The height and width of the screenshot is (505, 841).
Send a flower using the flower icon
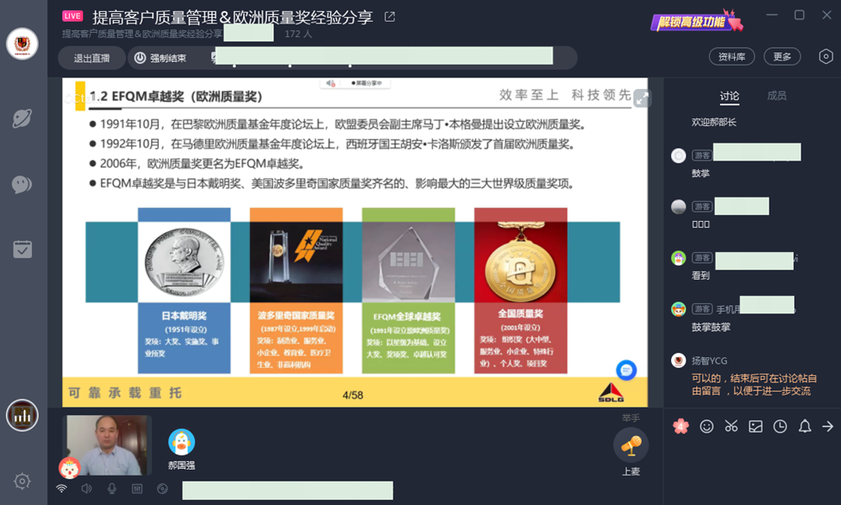click(x=681, y=426)
